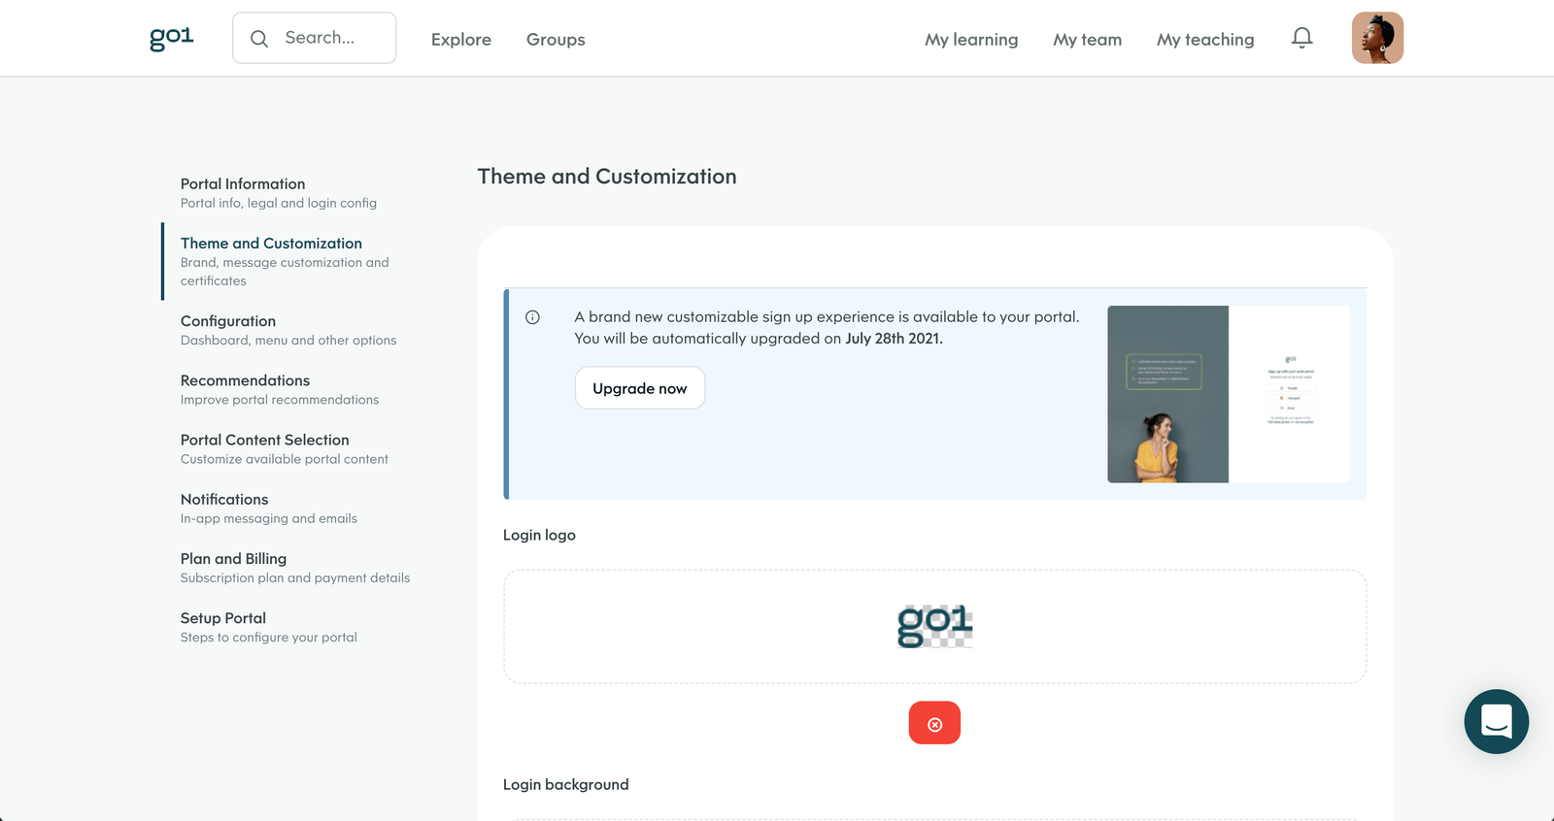Click the login logo upload area

pyautogui.click(x=934, y=627)
